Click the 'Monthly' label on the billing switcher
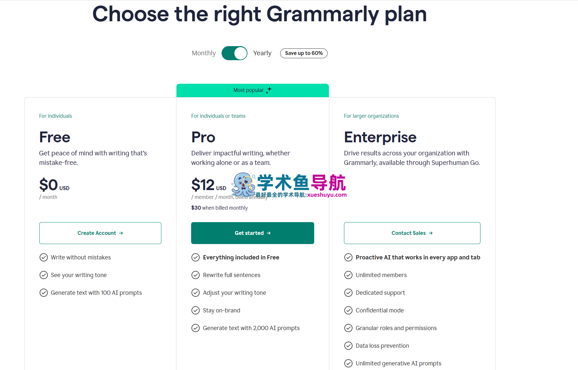The height and width of the screenshot is (370, 578). [204, 53]
